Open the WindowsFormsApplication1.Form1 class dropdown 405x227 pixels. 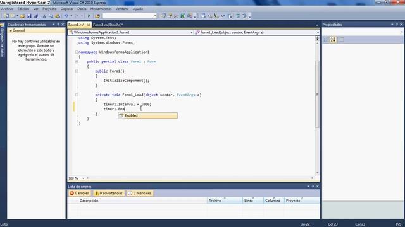[x=191, y=32]
